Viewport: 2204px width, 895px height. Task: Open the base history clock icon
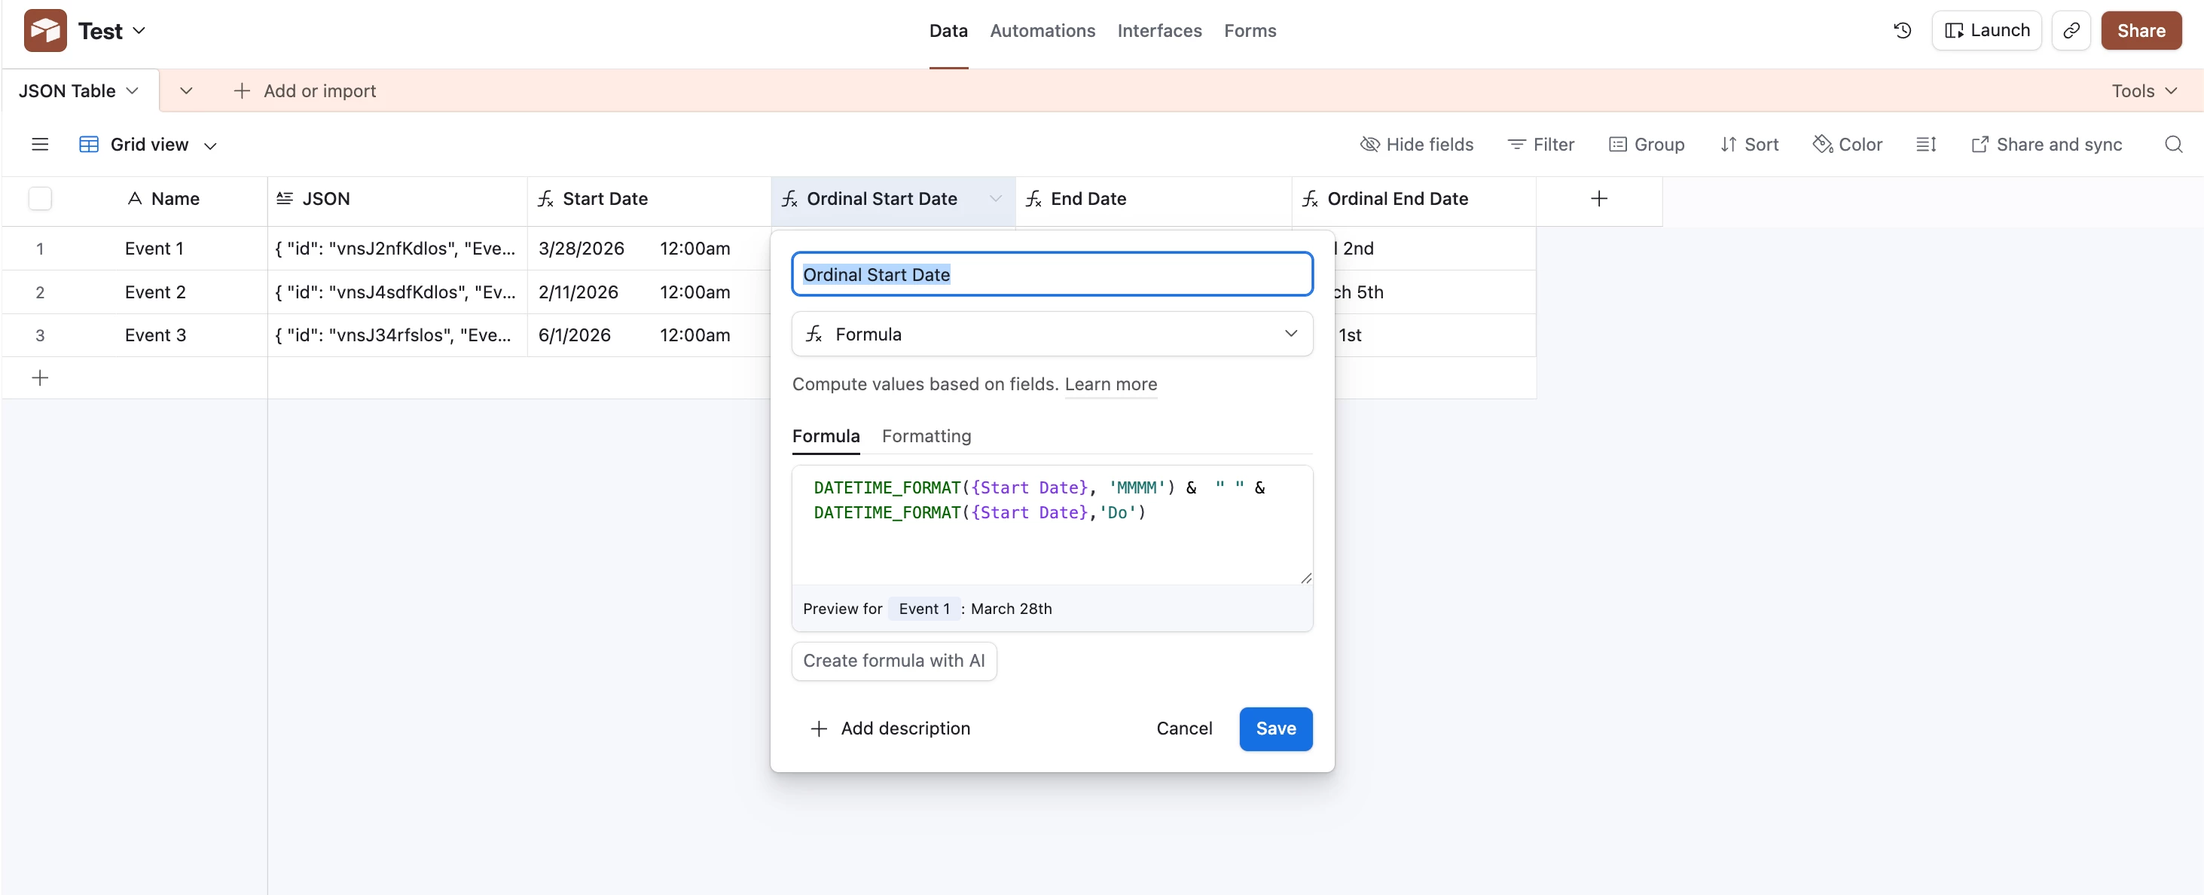click(1902, 31)
